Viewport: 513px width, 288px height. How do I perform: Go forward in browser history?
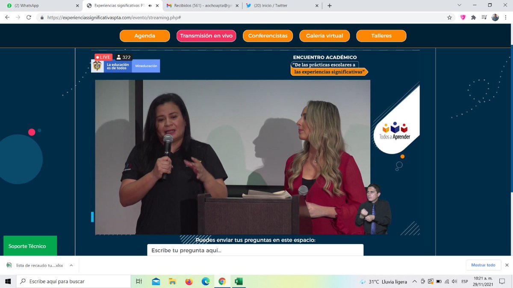(18, 17)
